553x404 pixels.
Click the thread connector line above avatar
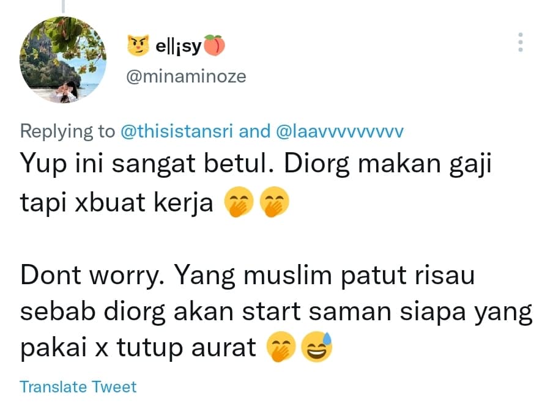click(x=64, y=6)
